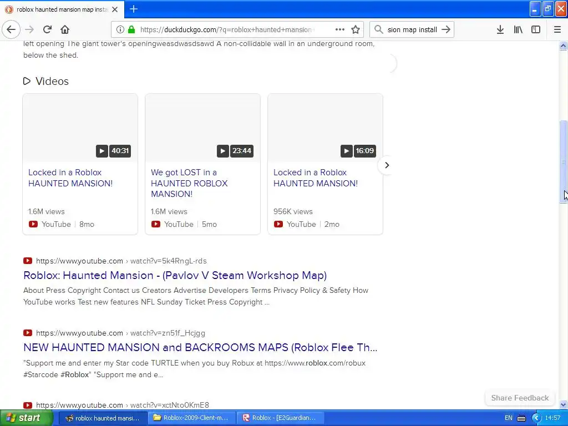Click the watch?v=5k4RngL-rds YouTube URL
The width and height of the screenshot is (568, 426).
click(x=121, y=261)
